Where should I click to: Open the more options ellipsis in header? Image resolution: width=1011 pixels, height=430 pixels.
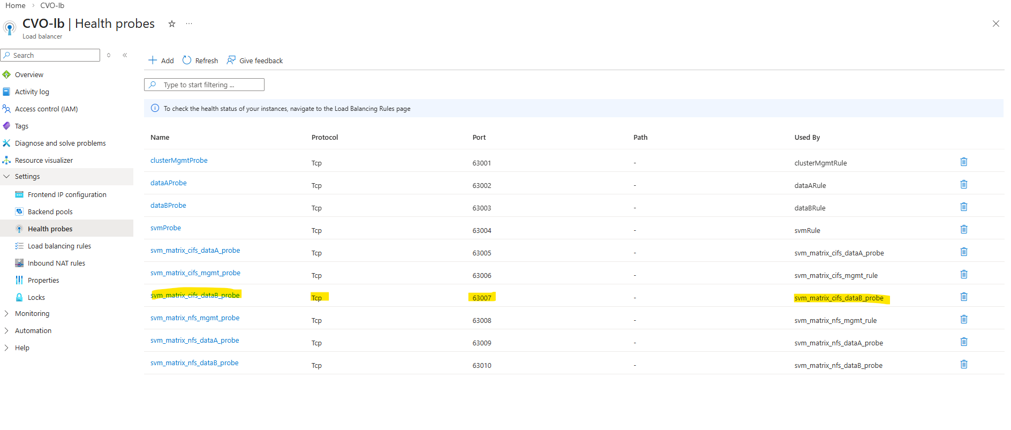pos(189,24)
